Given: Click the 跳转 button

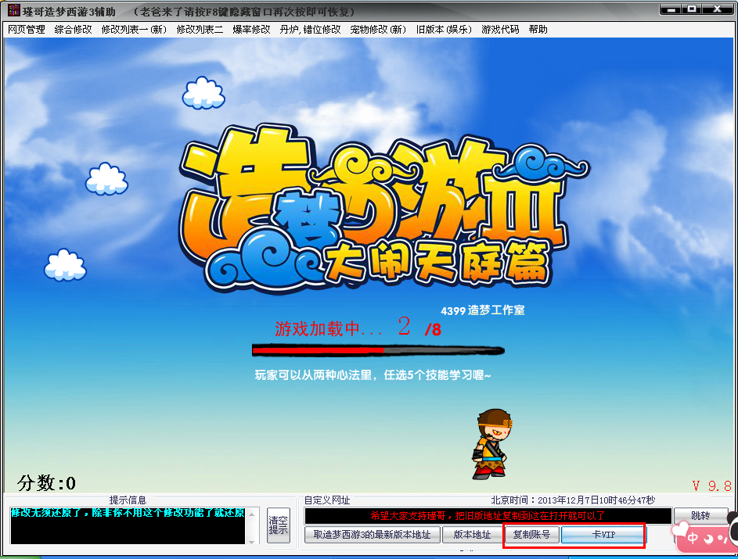Looking at the screenshot, I should 700,516.
